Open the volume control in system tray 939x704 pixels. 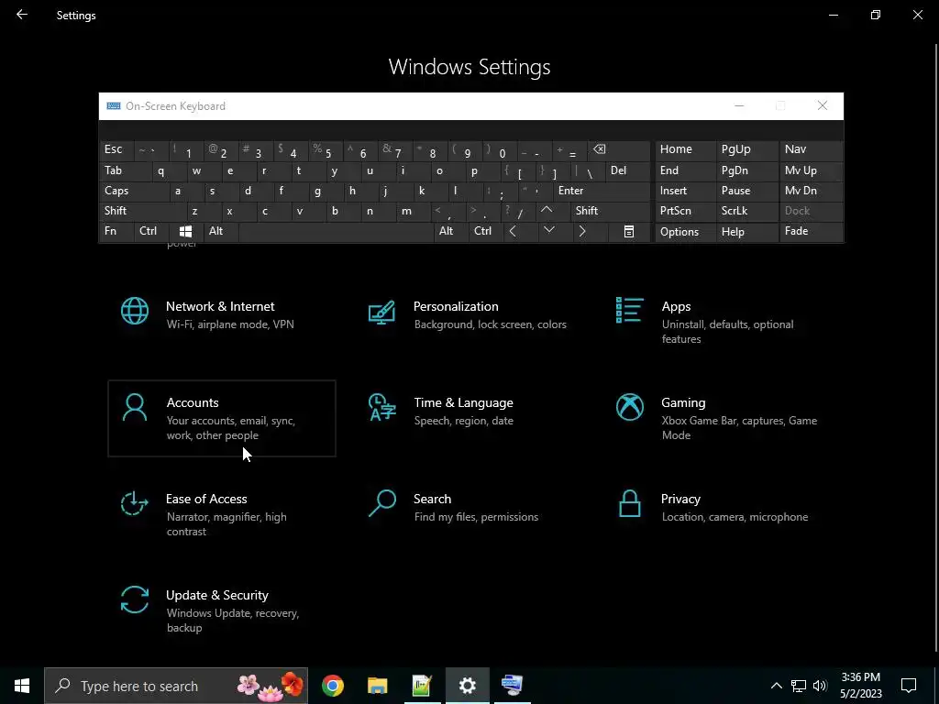pos(821,686)
